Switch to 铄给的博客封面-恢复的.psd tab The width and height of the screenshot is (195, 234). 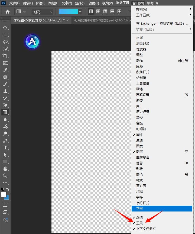101,20
